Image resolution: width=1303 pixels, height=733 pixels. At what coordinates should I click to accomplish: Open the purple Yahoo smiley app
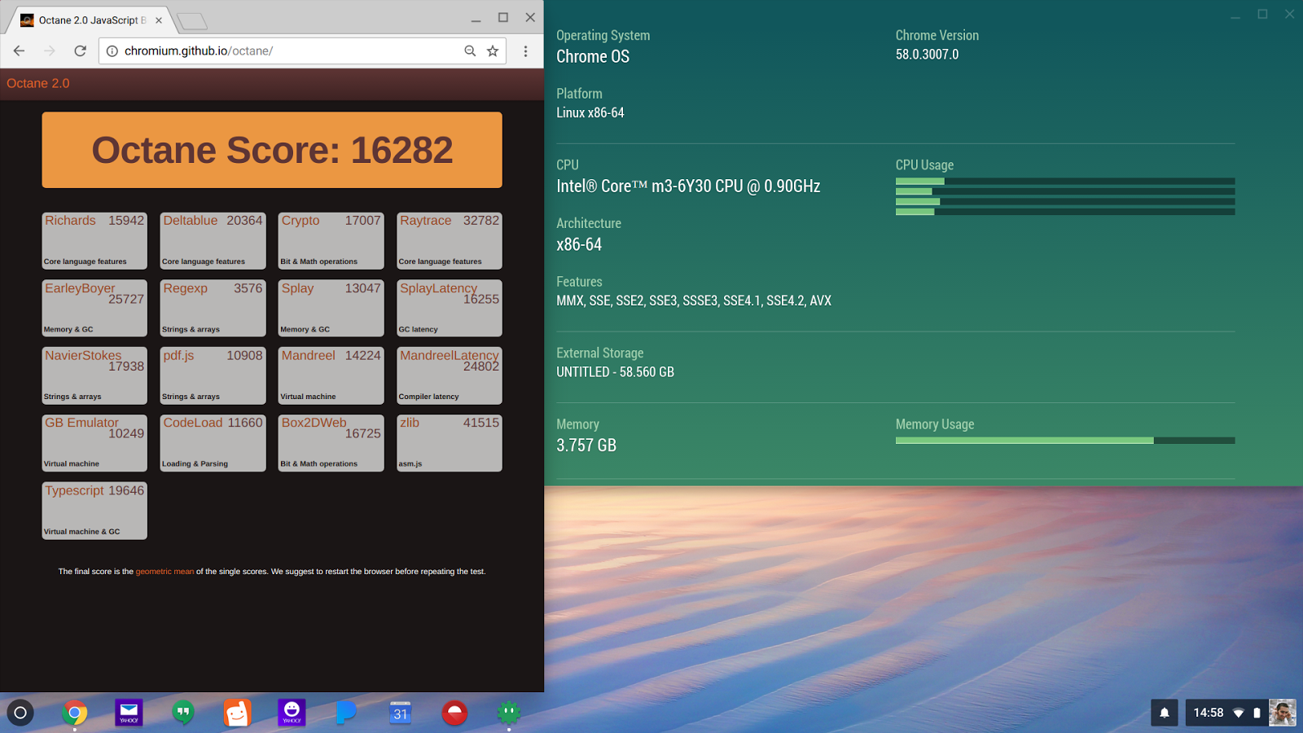pos(292,713)
